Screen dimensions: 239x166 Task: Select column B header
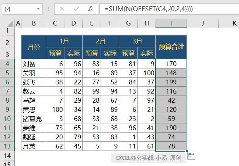[34, 23]
